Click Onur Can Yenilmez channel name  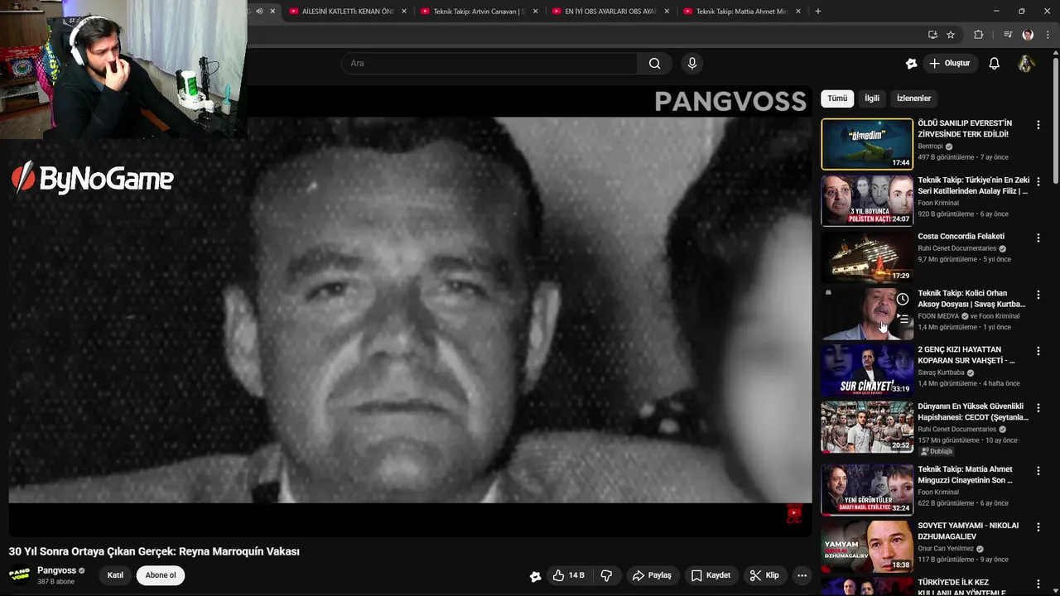click(x=946, y=549)
